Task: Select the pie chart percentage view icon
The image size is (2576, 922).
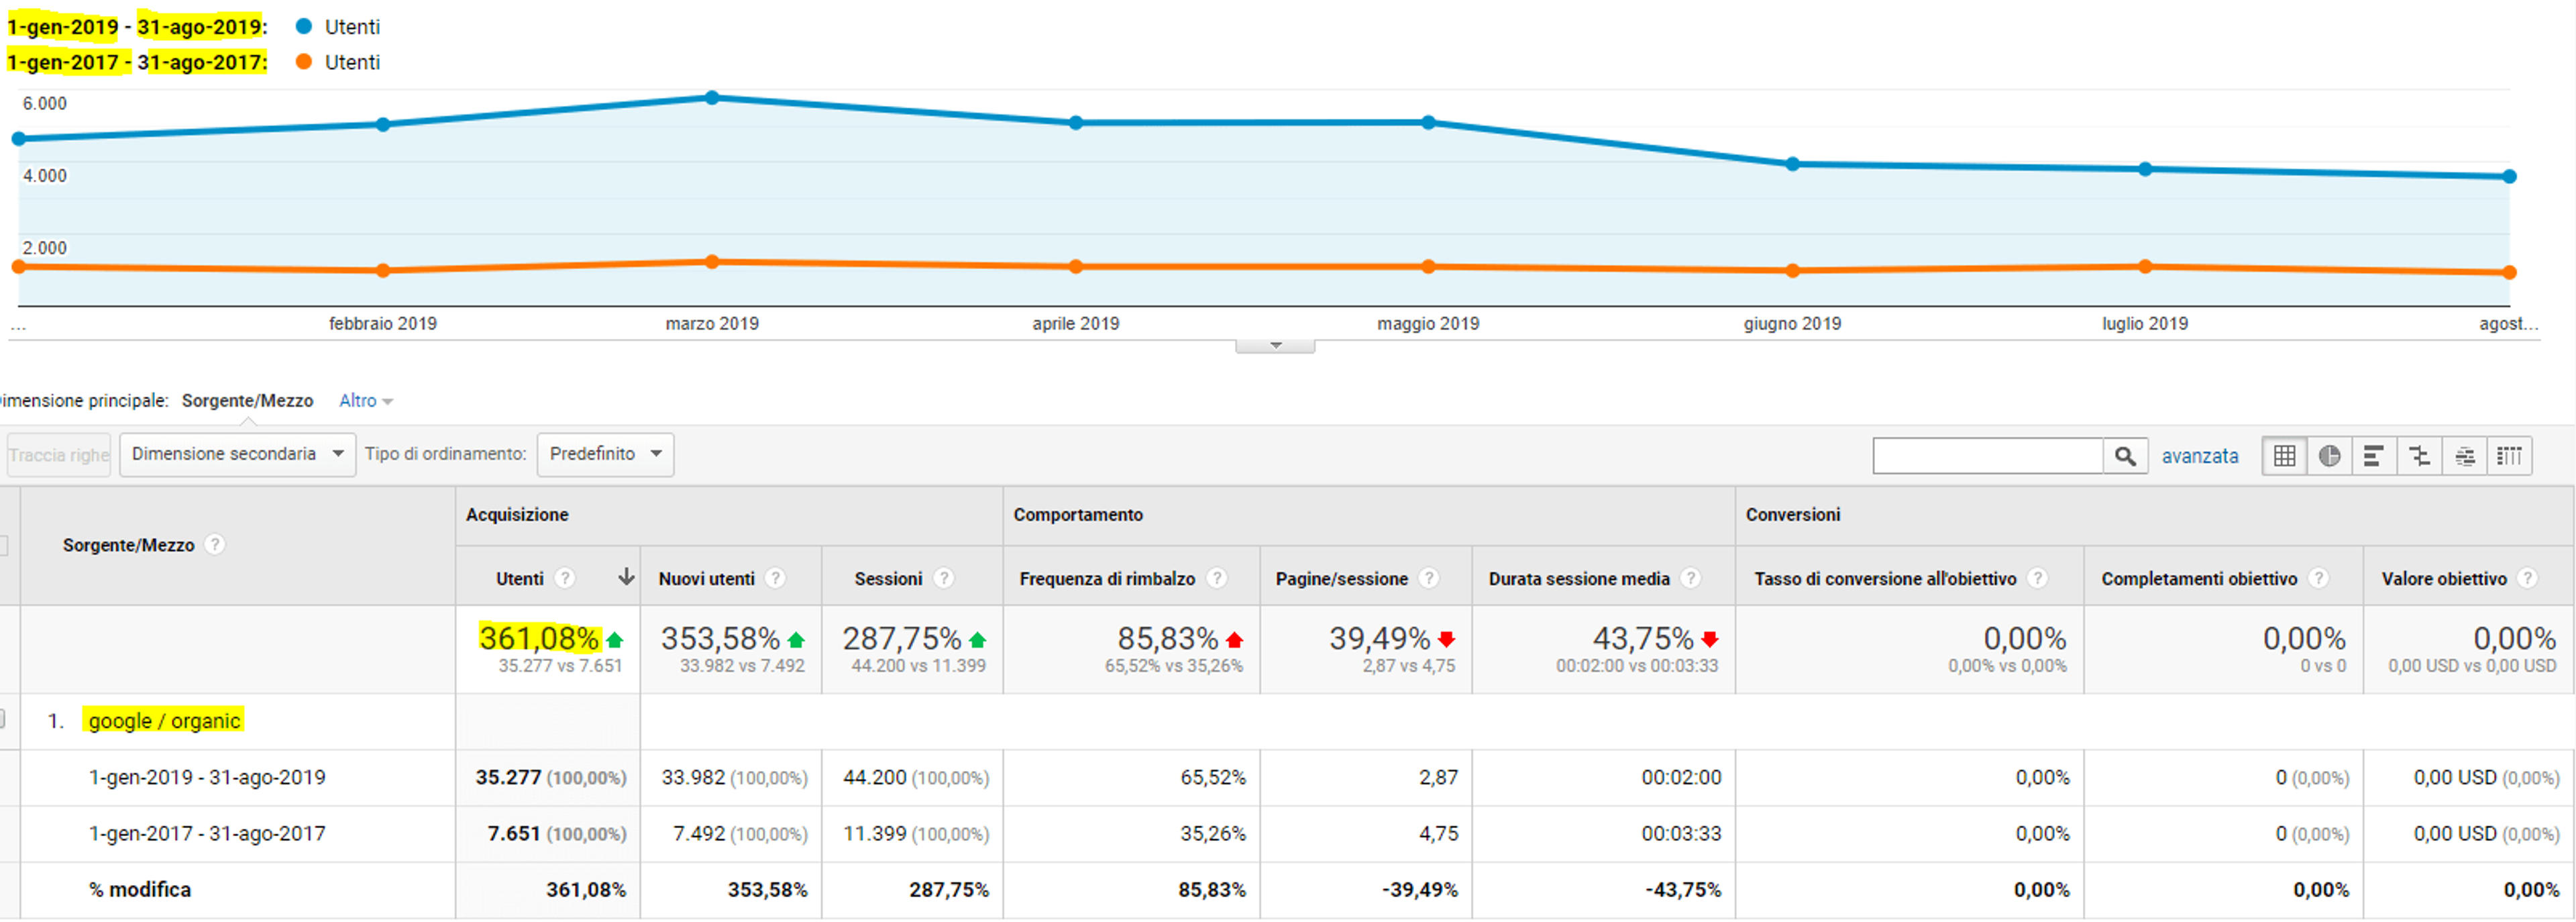Action: tap(2329, 456)
